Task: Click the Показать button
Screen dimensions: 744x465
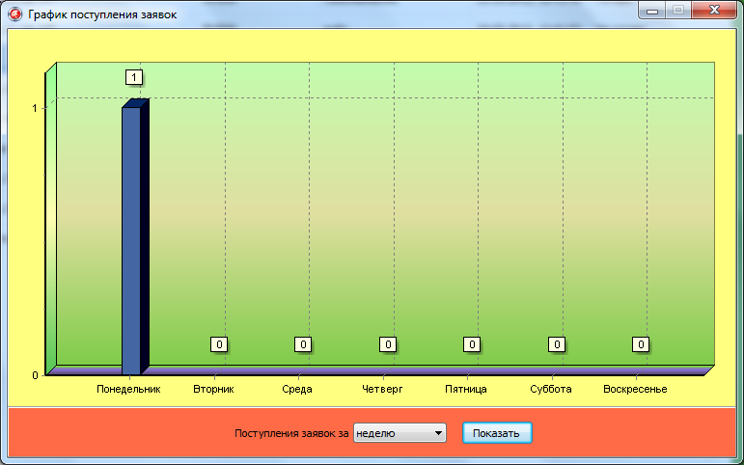Action: click(497, 433)
